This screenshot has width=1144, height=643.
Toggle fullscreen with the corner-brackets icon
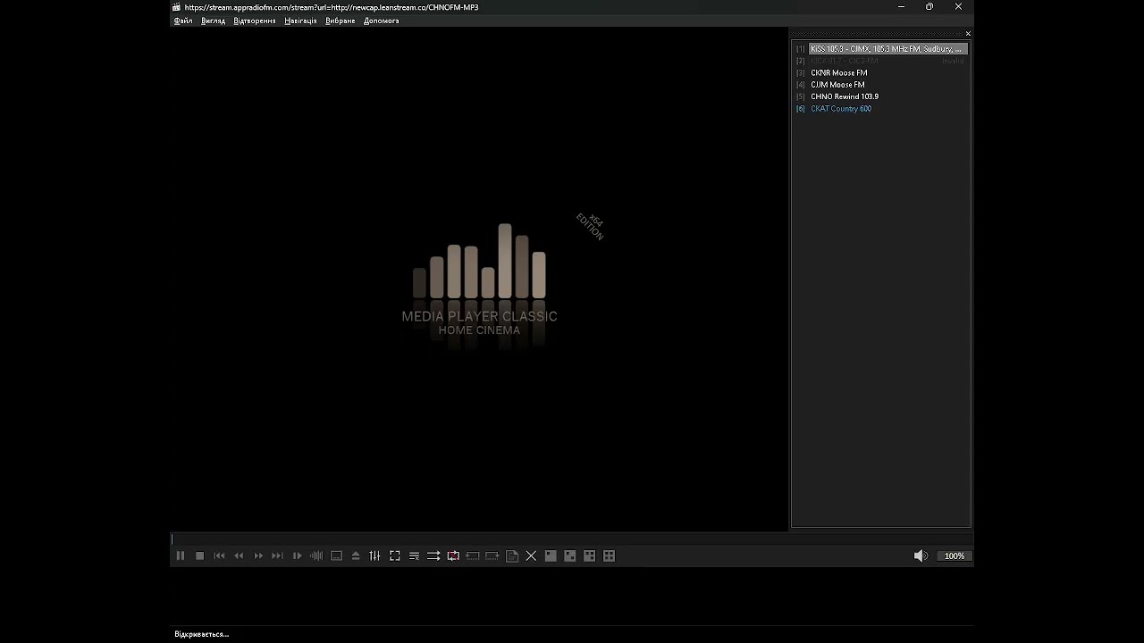coord(394,555)
